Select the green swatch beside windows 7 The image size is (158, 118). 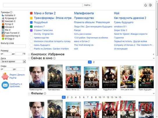pos(31,27)
